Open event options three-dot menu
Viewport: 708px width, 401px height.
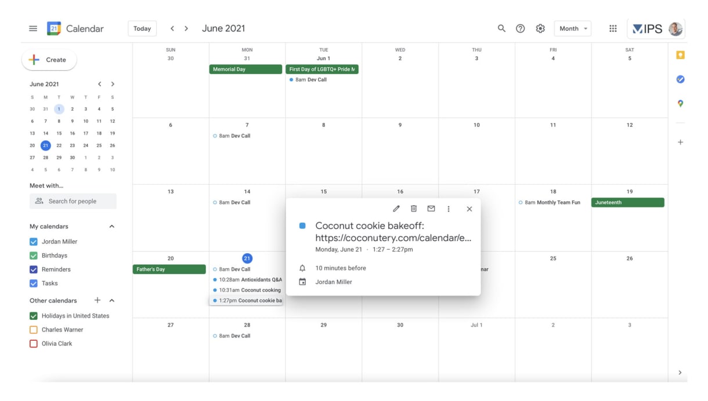pyautogui.click(x=449, y=209)
